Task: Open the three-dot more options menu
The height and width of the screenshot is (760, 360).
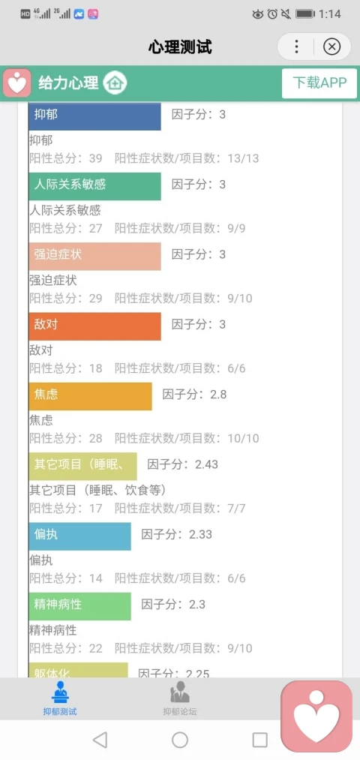Action: (x=296, y=47)
